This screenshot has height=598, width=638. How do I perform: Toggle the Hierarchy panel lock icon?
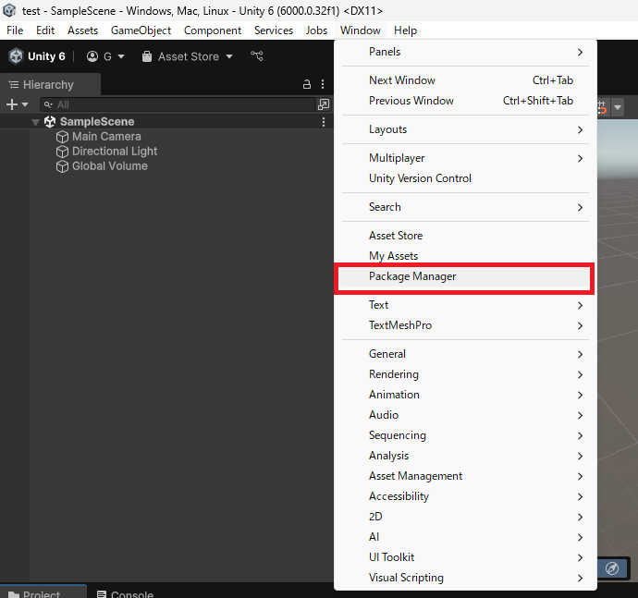tap(307, 84)
